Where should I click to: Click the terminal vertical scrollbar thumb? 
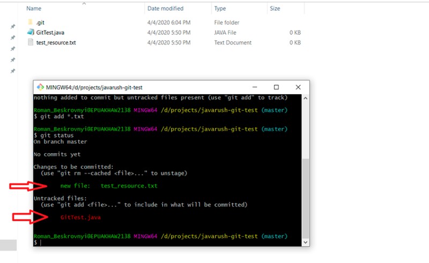[305, 198]
